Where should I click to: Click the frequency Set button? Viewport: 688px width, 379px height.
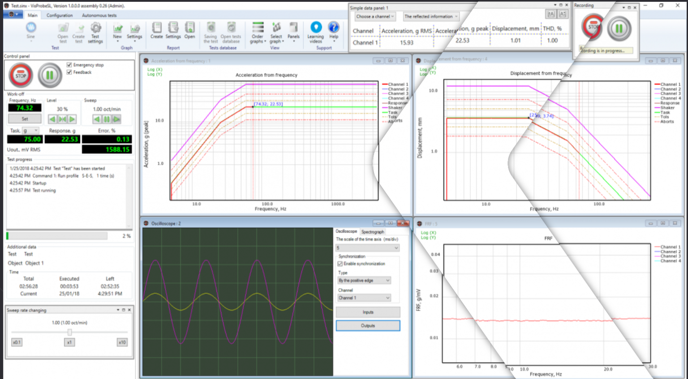[25, 119]
